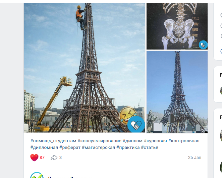Follow the #практика hashtag link
This screenshot has height=178, width=222.
[128, 148]
